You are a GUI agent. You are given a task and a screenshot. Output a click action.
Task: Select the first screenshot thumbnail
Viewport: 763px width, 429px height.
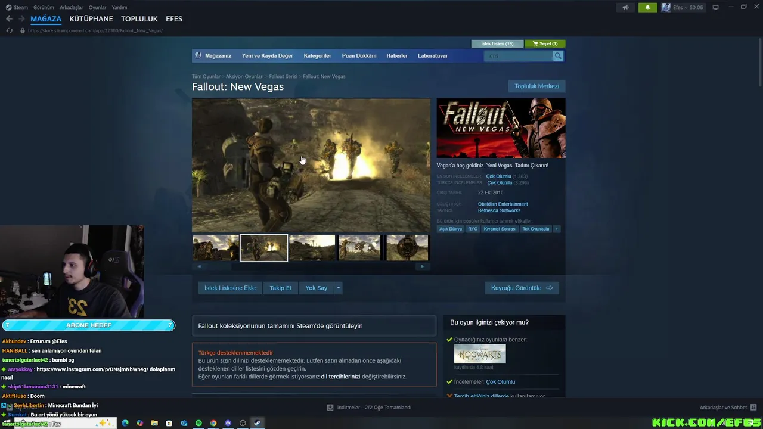pos(215,248)
